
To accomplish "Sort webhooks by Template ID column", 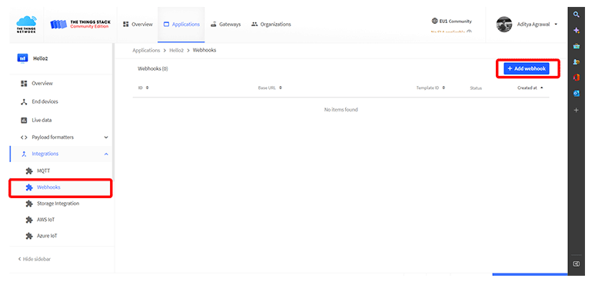I will (430, 88).
